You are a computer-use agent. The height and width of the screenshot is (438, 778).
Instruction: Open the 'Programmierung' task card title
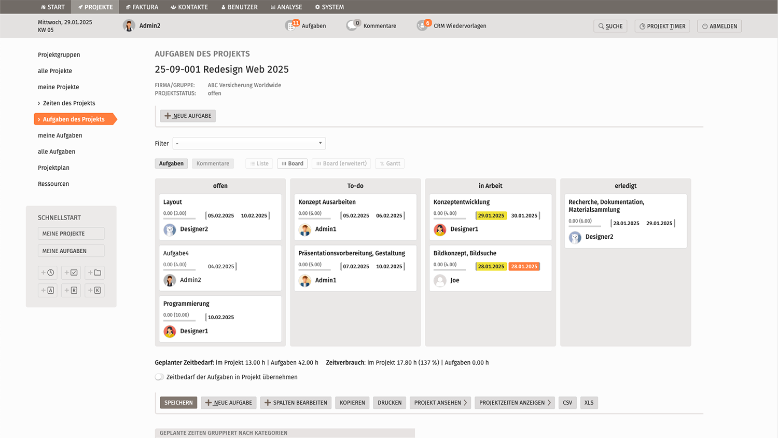coord(186,304)
